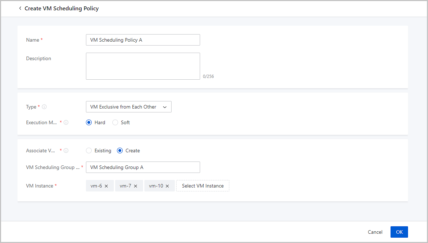Click the Execution Mode info icon

(66, 122)
